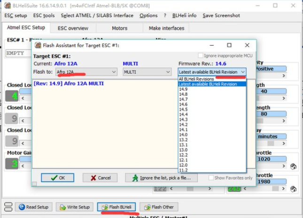Screen dimensions: 303x218
Task: Click the dice icon beside the 1020 throttle value
Action: coord(293,166)
